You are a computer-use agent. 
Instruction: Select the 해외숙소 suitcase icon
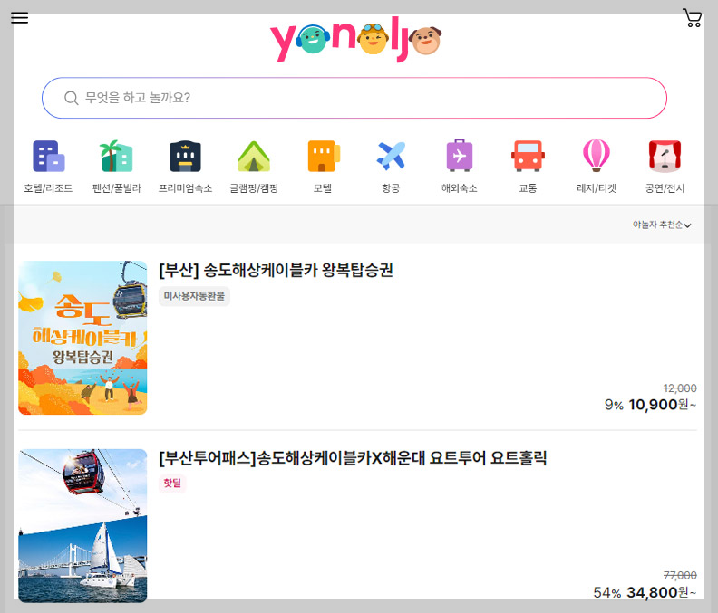pyautogui.click(x=460, y=156)
